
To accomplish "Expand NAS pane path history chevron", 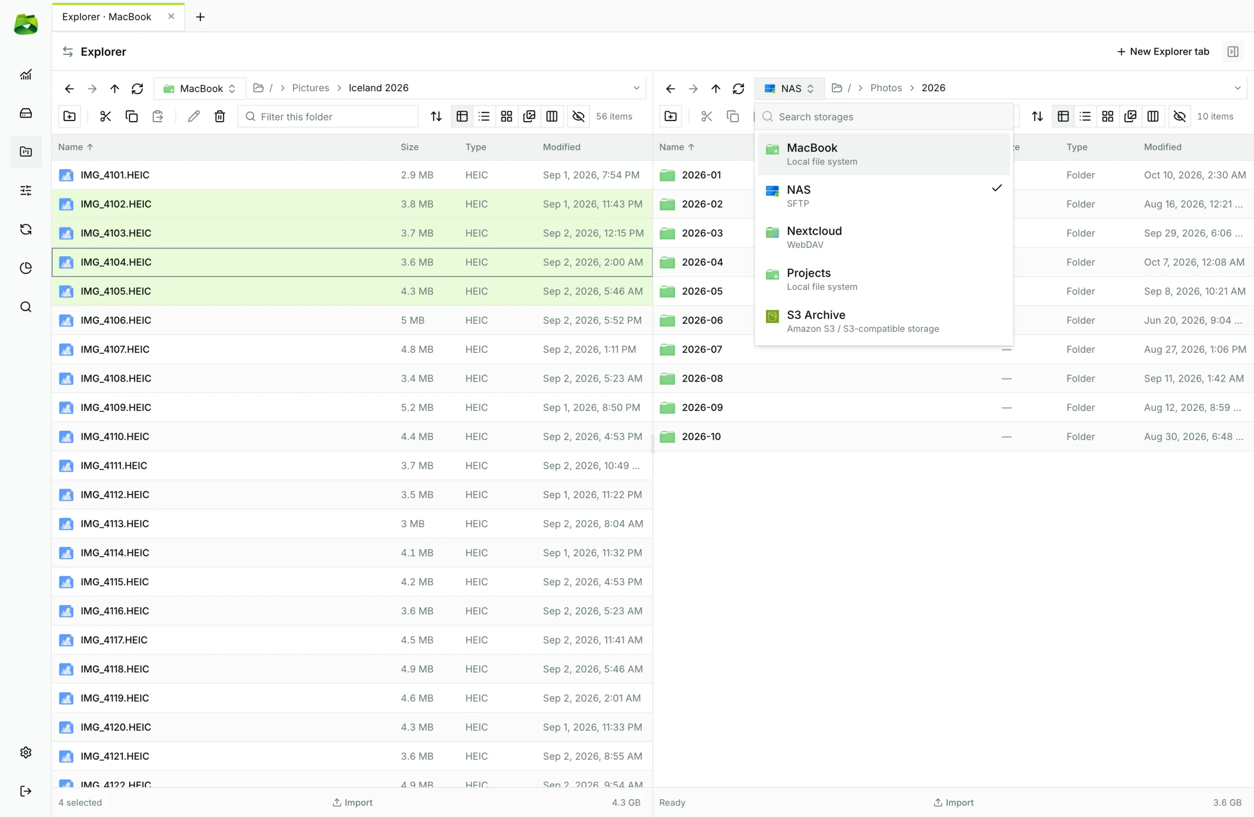I will tap(1238, 88).
